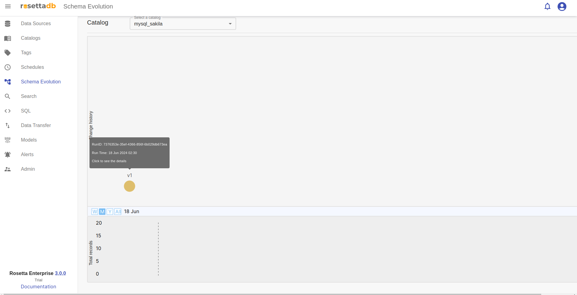Open the hamburger navigation menu
The height and width of the screenshot is (295, 577).
(8, 6)
